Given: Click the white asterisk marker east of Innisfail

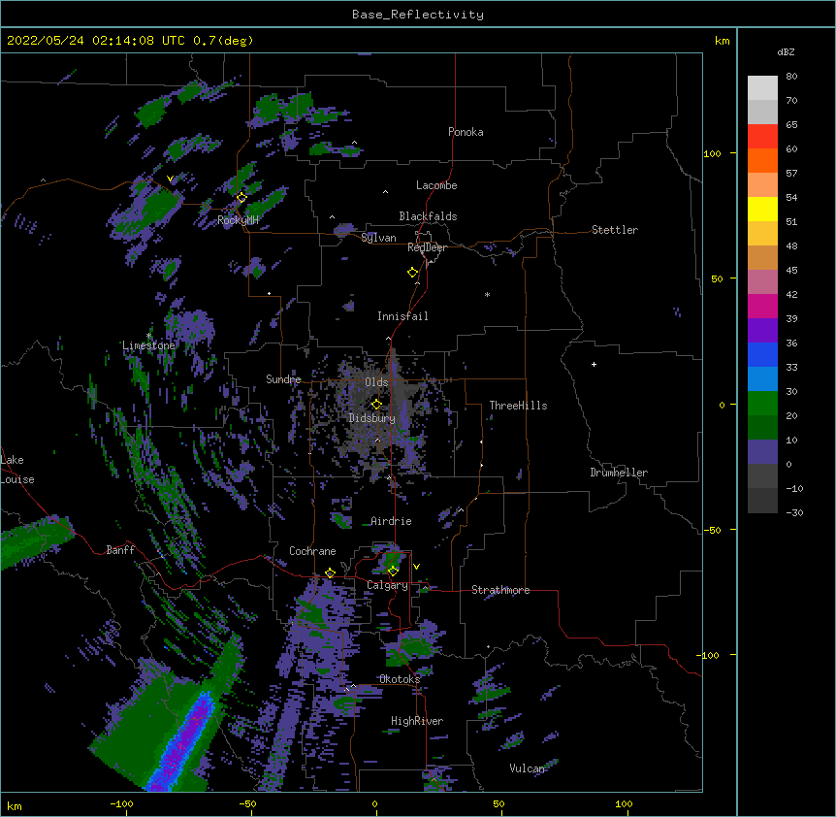Looking at the screenshot, I should click(487, 294).
